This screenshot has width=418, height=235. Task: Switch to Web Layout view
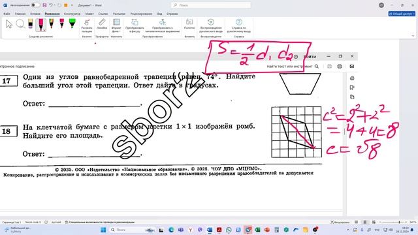(374, 222)
